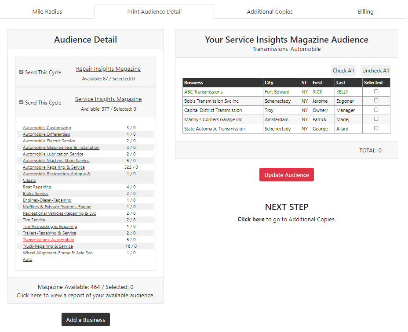Switch to the Mile Radius tab
The height and width of the screenshot is (332, 408).
(x=47, y=12)
